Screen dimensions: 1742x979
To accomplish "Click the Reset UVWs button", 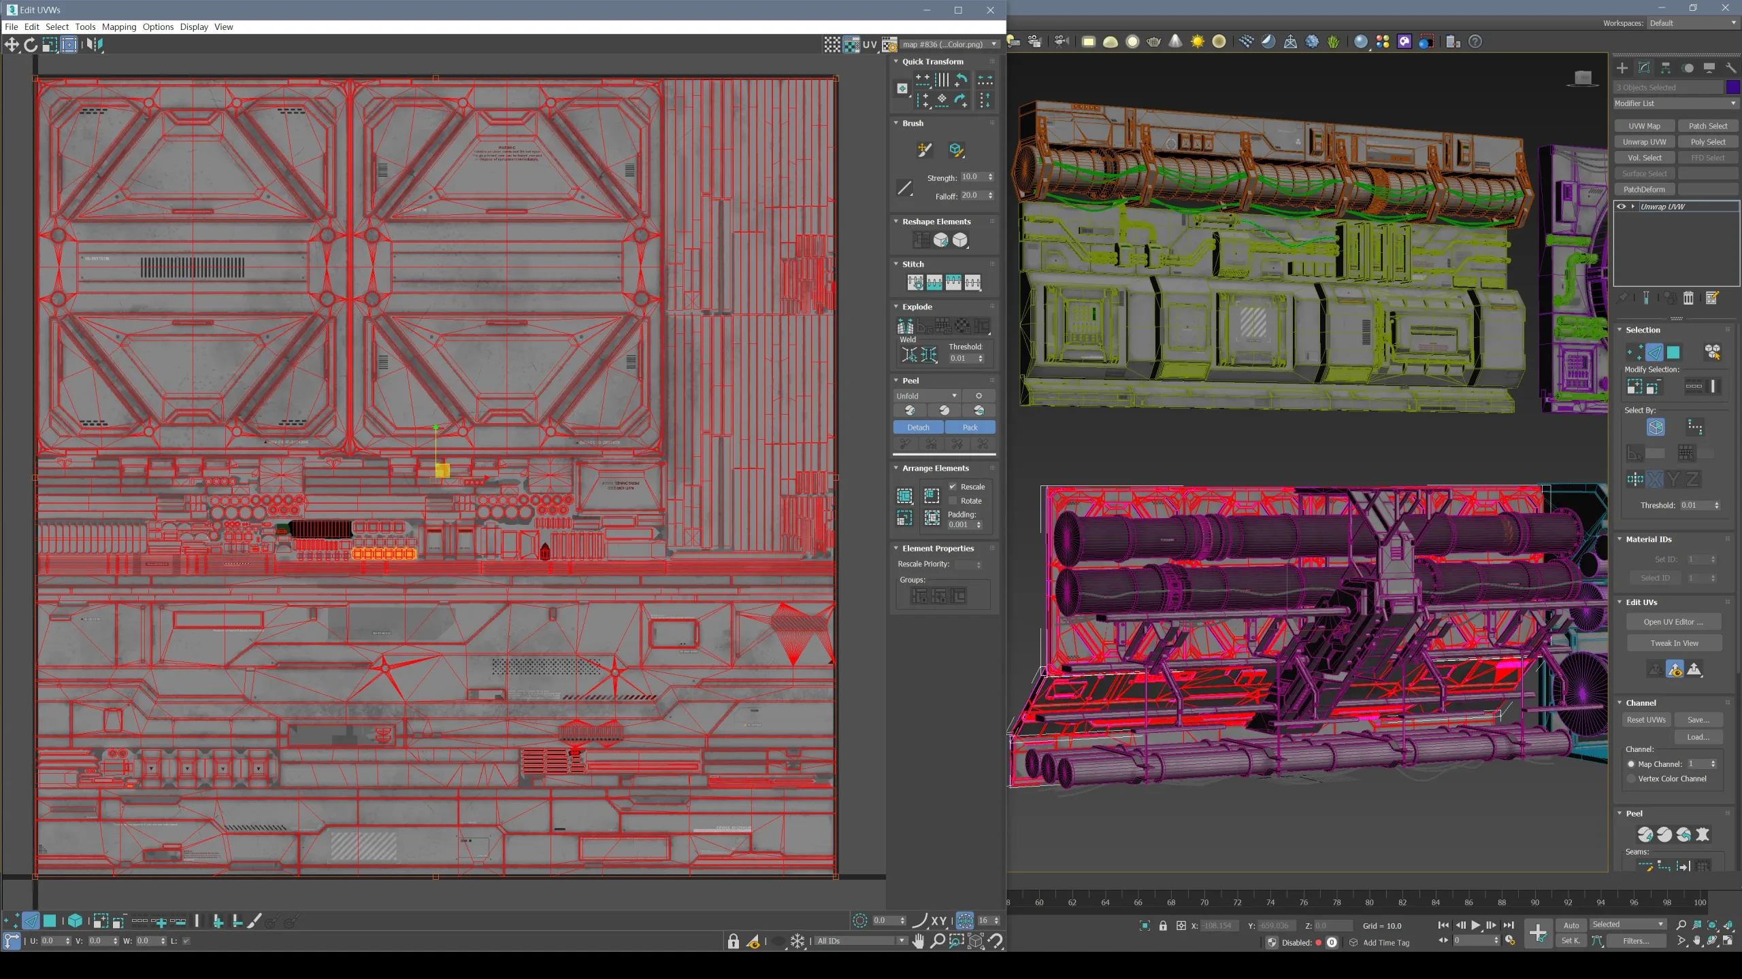I will click(1646, 720).
